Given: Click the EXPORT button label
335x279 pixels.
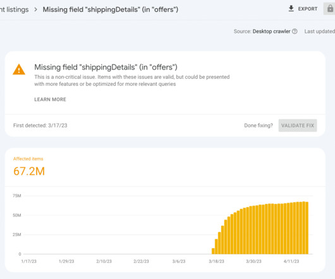Looking at the screenshot, I should coord(308,9).
